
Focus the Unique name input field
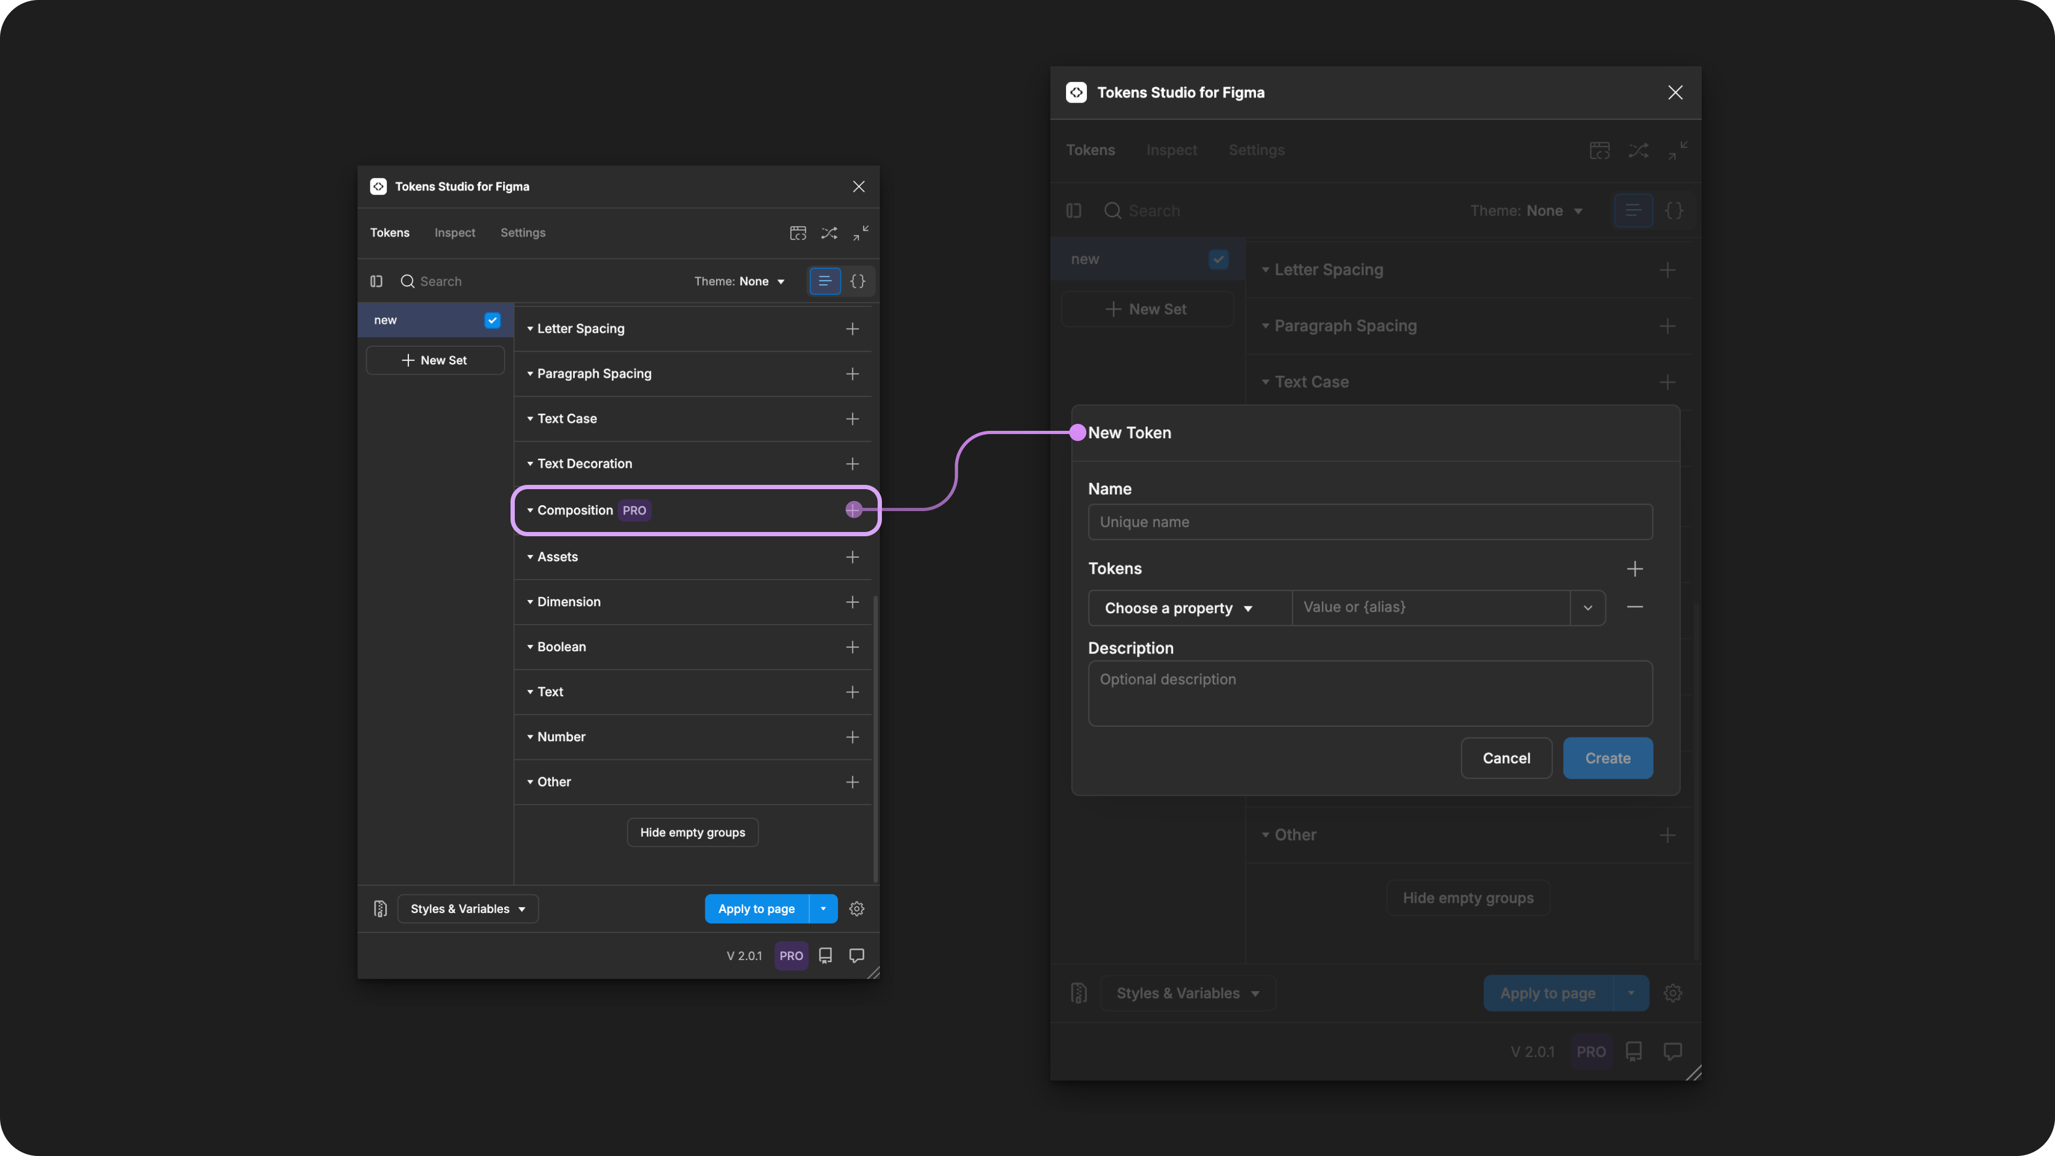click(1370, 522)
